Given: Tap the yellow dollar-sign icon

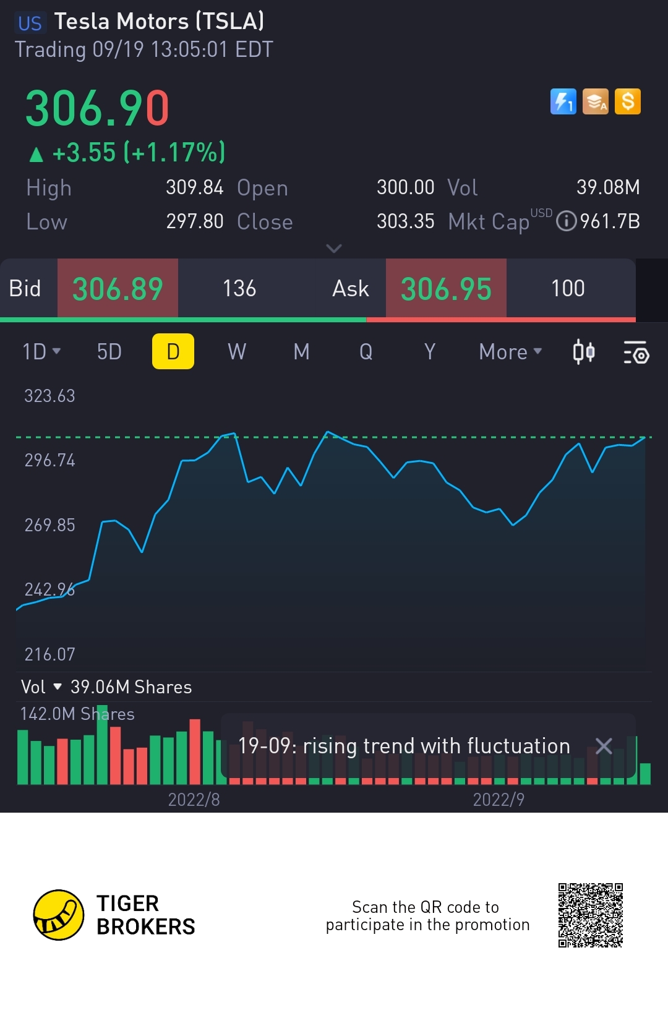Looking at the screenshot, I should [x=628, y=101].
